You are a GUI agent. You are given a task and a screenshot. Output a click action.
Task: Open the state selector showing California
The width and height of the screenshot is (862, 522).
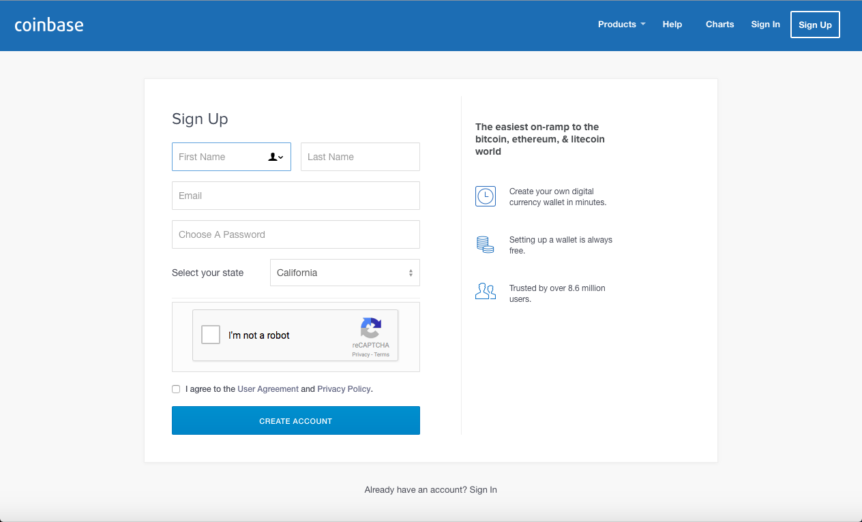[x=345, y=273]
